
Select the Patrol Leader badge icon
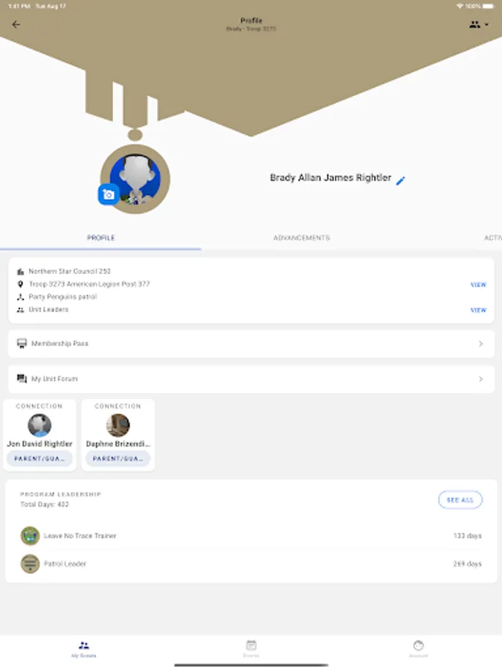(30, 564)
